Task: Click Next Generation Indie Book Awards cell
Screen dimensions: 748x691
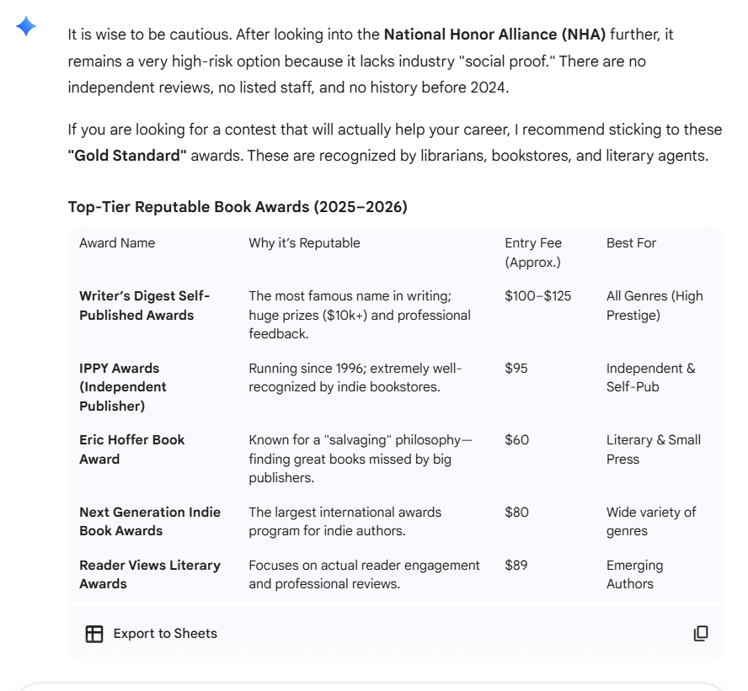Action: [149, 521]
